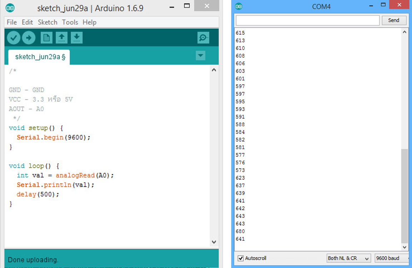
Task: Save sketch using the down-arrow icon
Action: tap(77, 38)
